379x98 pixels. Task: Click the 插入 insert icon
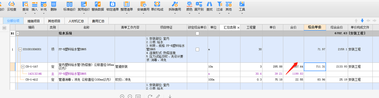34,4
